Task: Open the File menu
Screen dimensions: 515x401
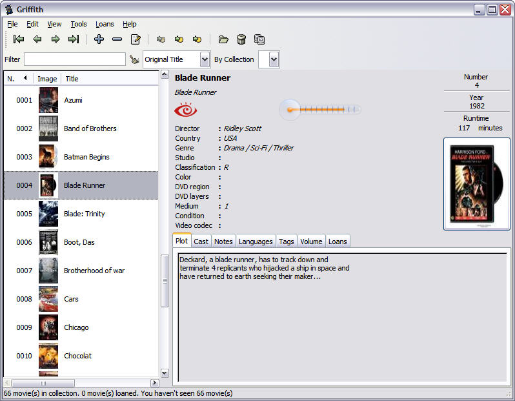Action: point(12,24)
